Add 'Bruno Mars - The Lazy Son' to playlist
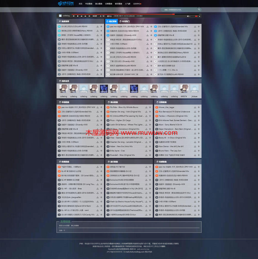This screenshot has height=259, width=258. pyautogui.click(x=199, y=151)
